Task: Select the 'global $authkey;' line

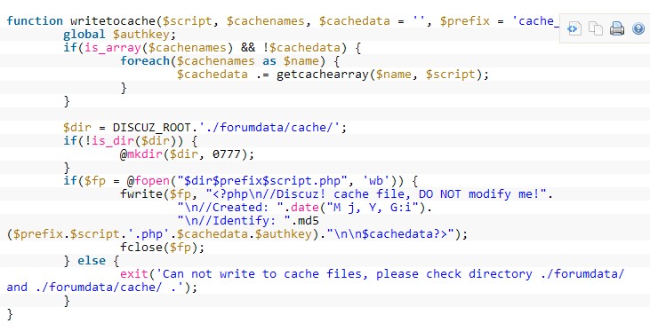Action: 120,35
